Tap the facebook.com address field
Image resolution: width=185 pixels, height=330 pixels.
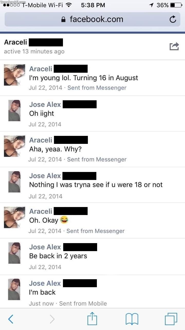pos(92,19)
